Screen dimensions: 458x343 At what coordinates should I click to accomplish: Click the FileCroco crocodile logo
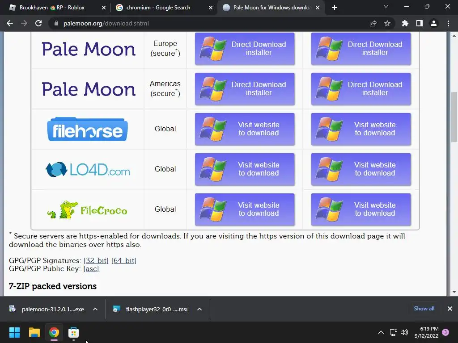[87, 209]
